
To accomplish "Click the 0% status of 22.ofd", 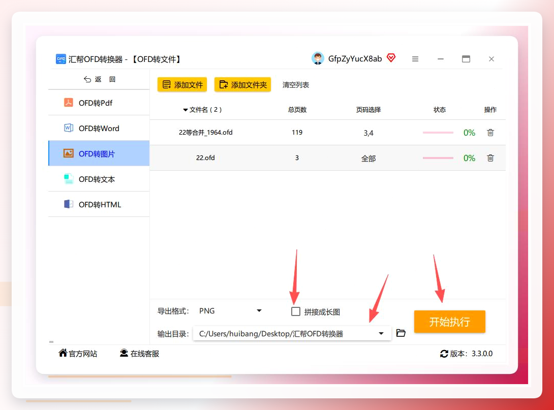I will [469, 158].
